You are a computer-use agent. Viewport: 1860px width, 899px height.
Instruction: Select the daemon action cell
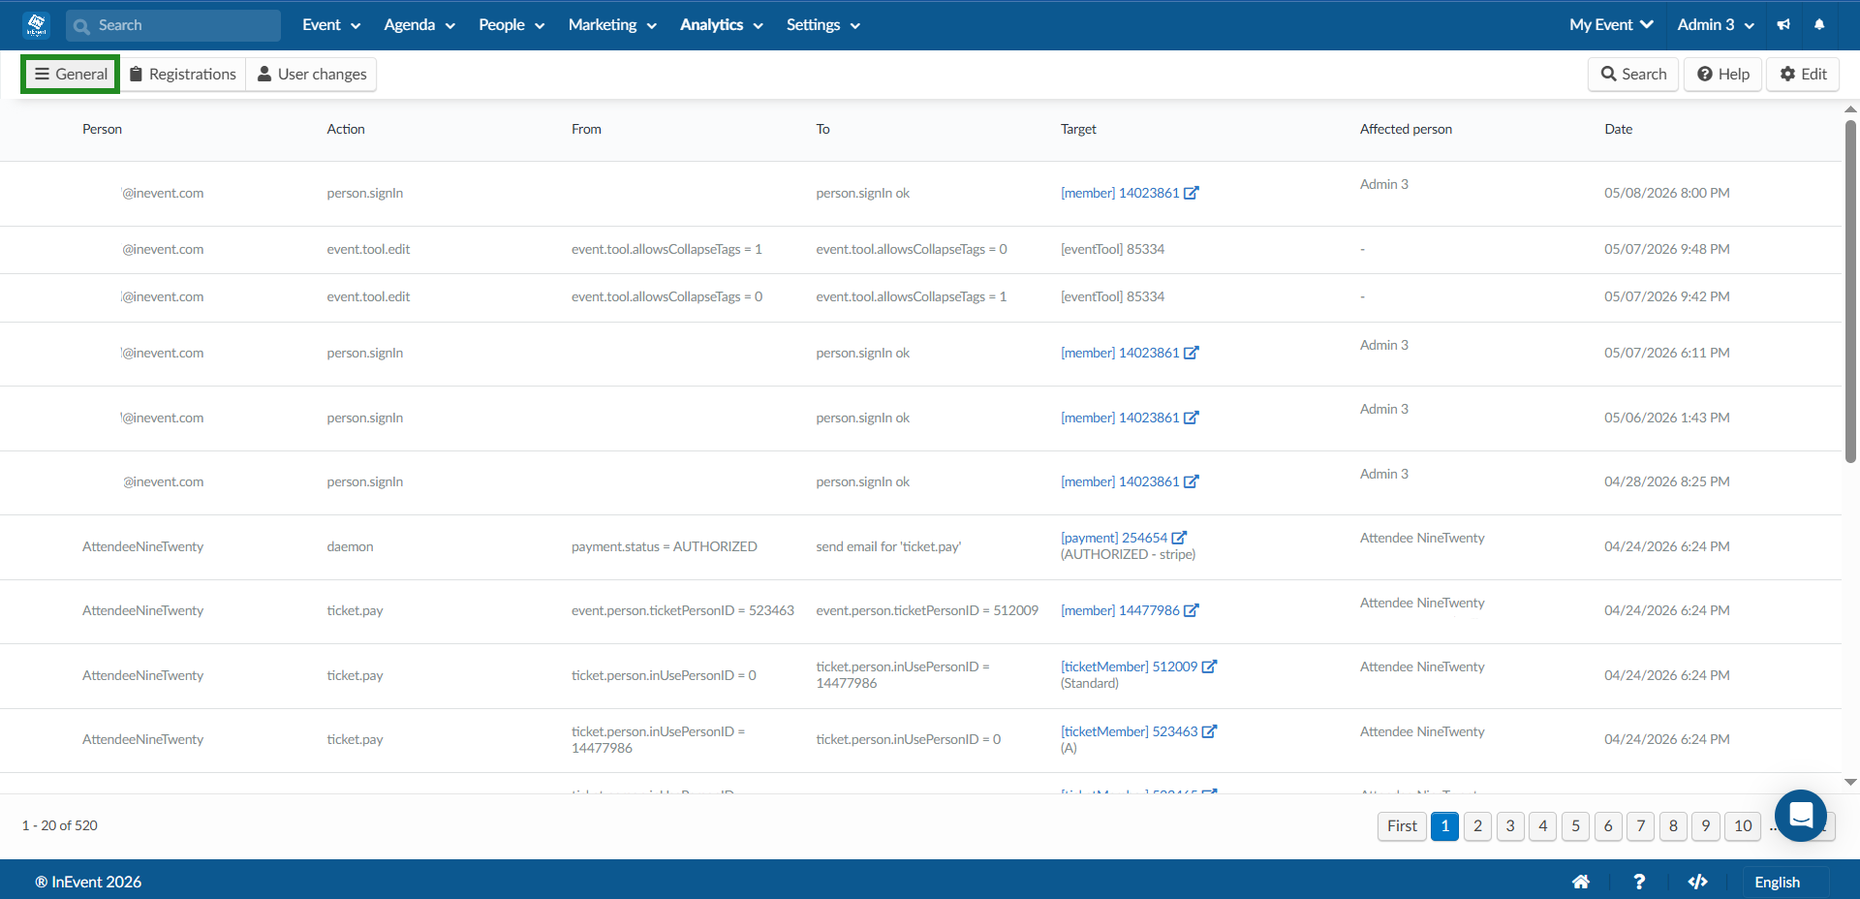(x=350, y=546)
